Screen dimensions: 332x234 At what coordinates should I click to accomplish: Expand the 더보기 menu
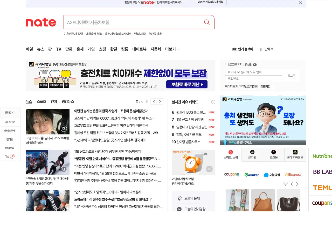(x=172, y=49)
